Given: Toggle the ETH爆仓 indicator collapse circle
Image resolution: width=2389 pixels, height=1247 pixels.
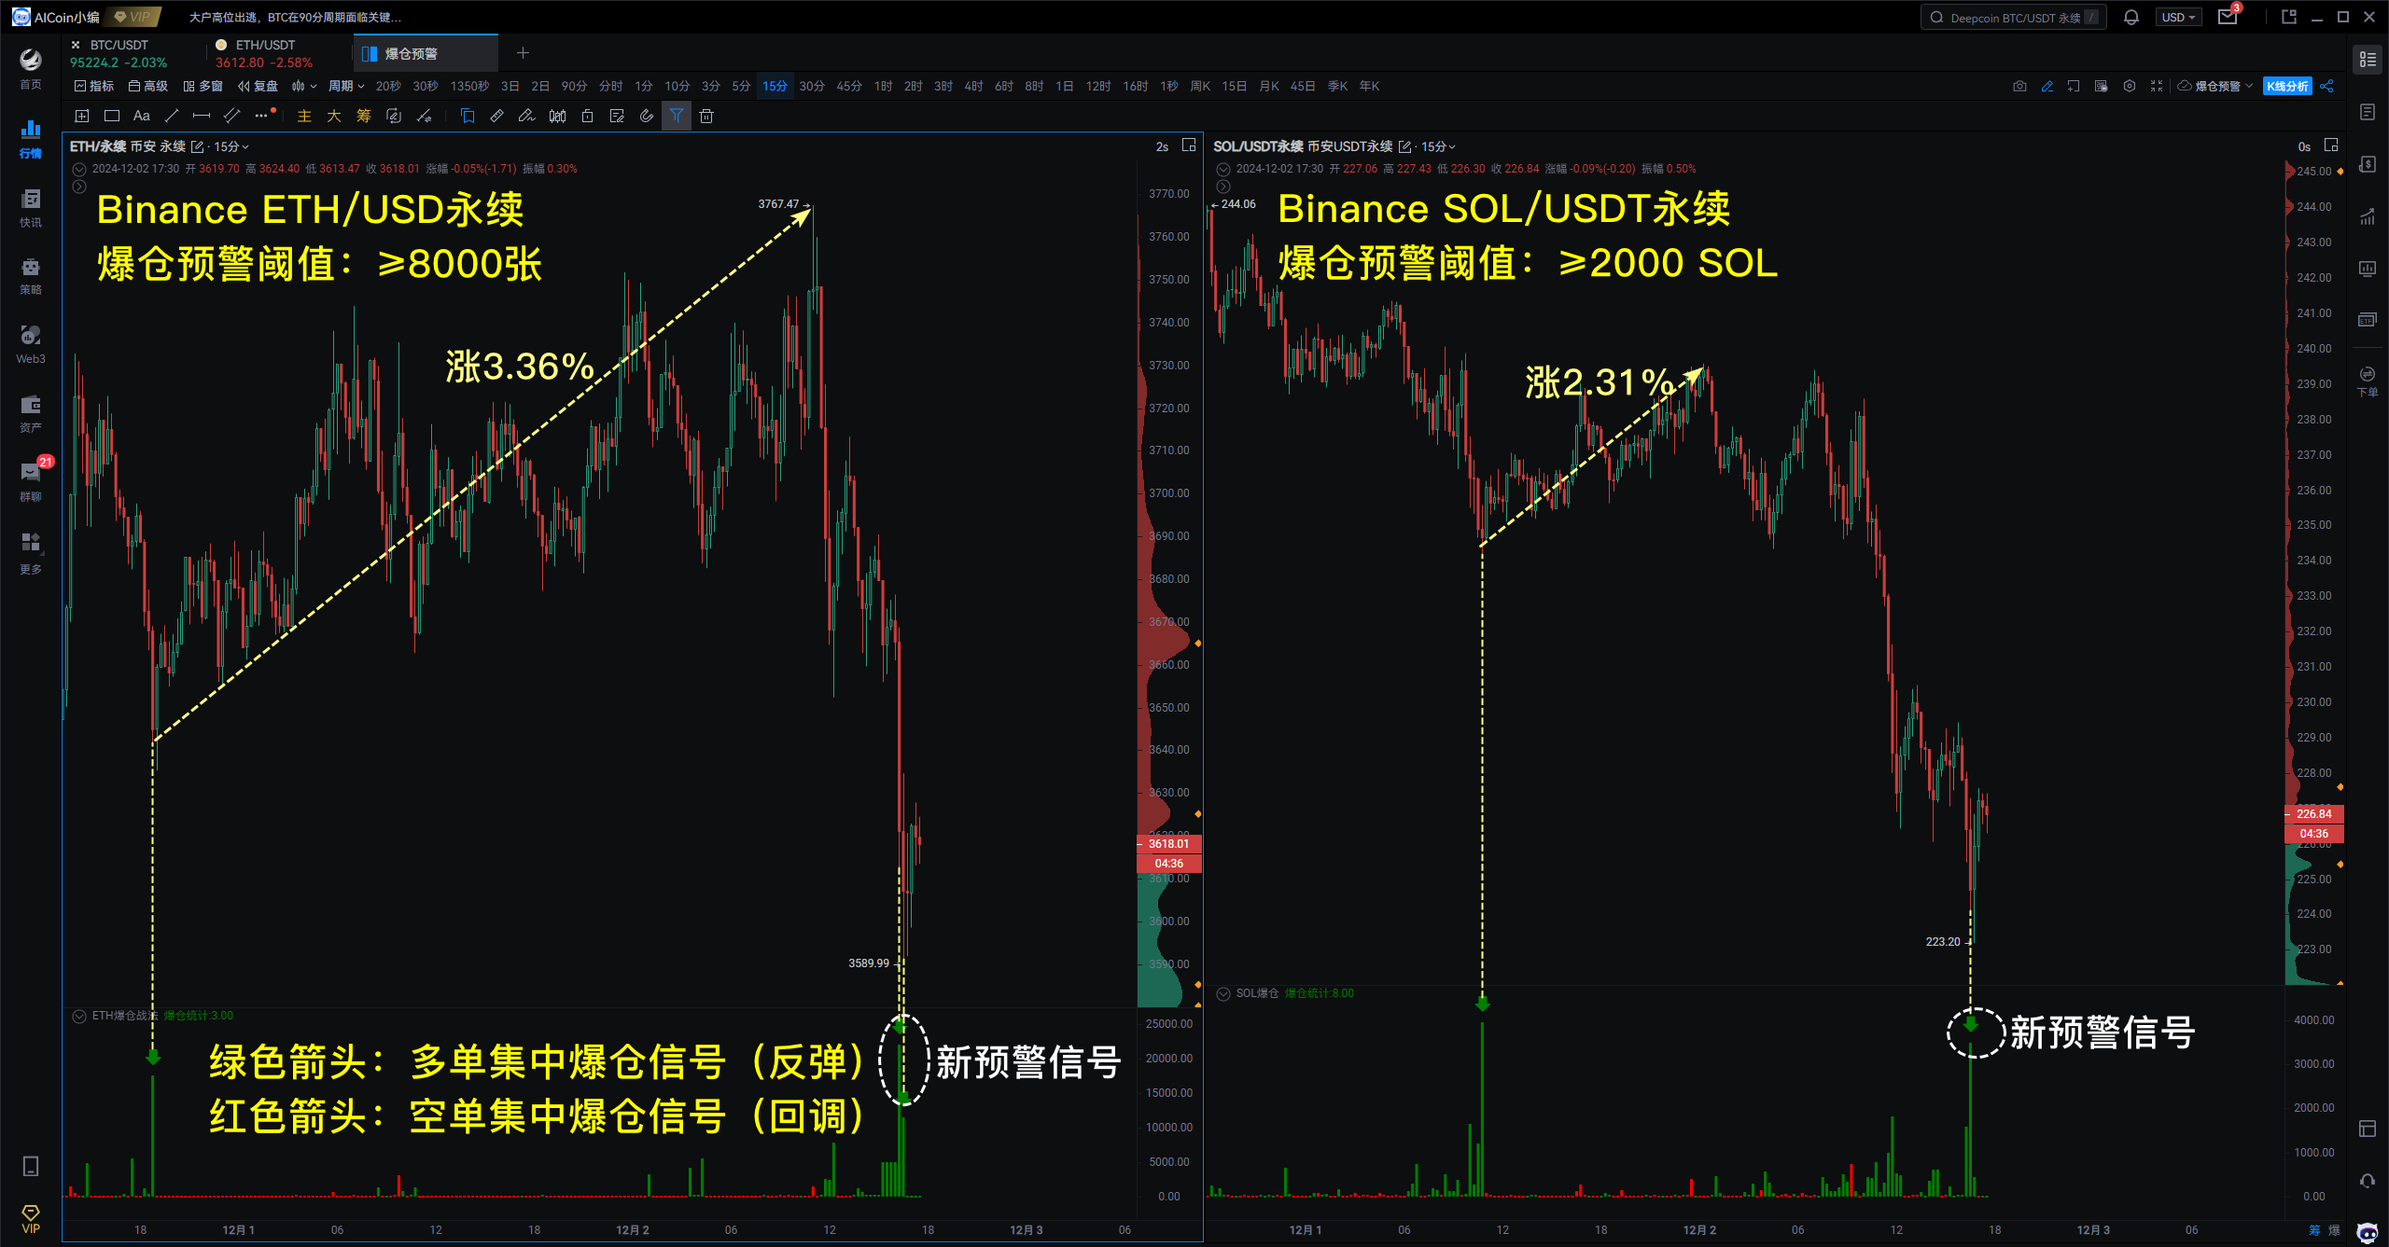Looking at the screenshot, I should point(79,1016).
